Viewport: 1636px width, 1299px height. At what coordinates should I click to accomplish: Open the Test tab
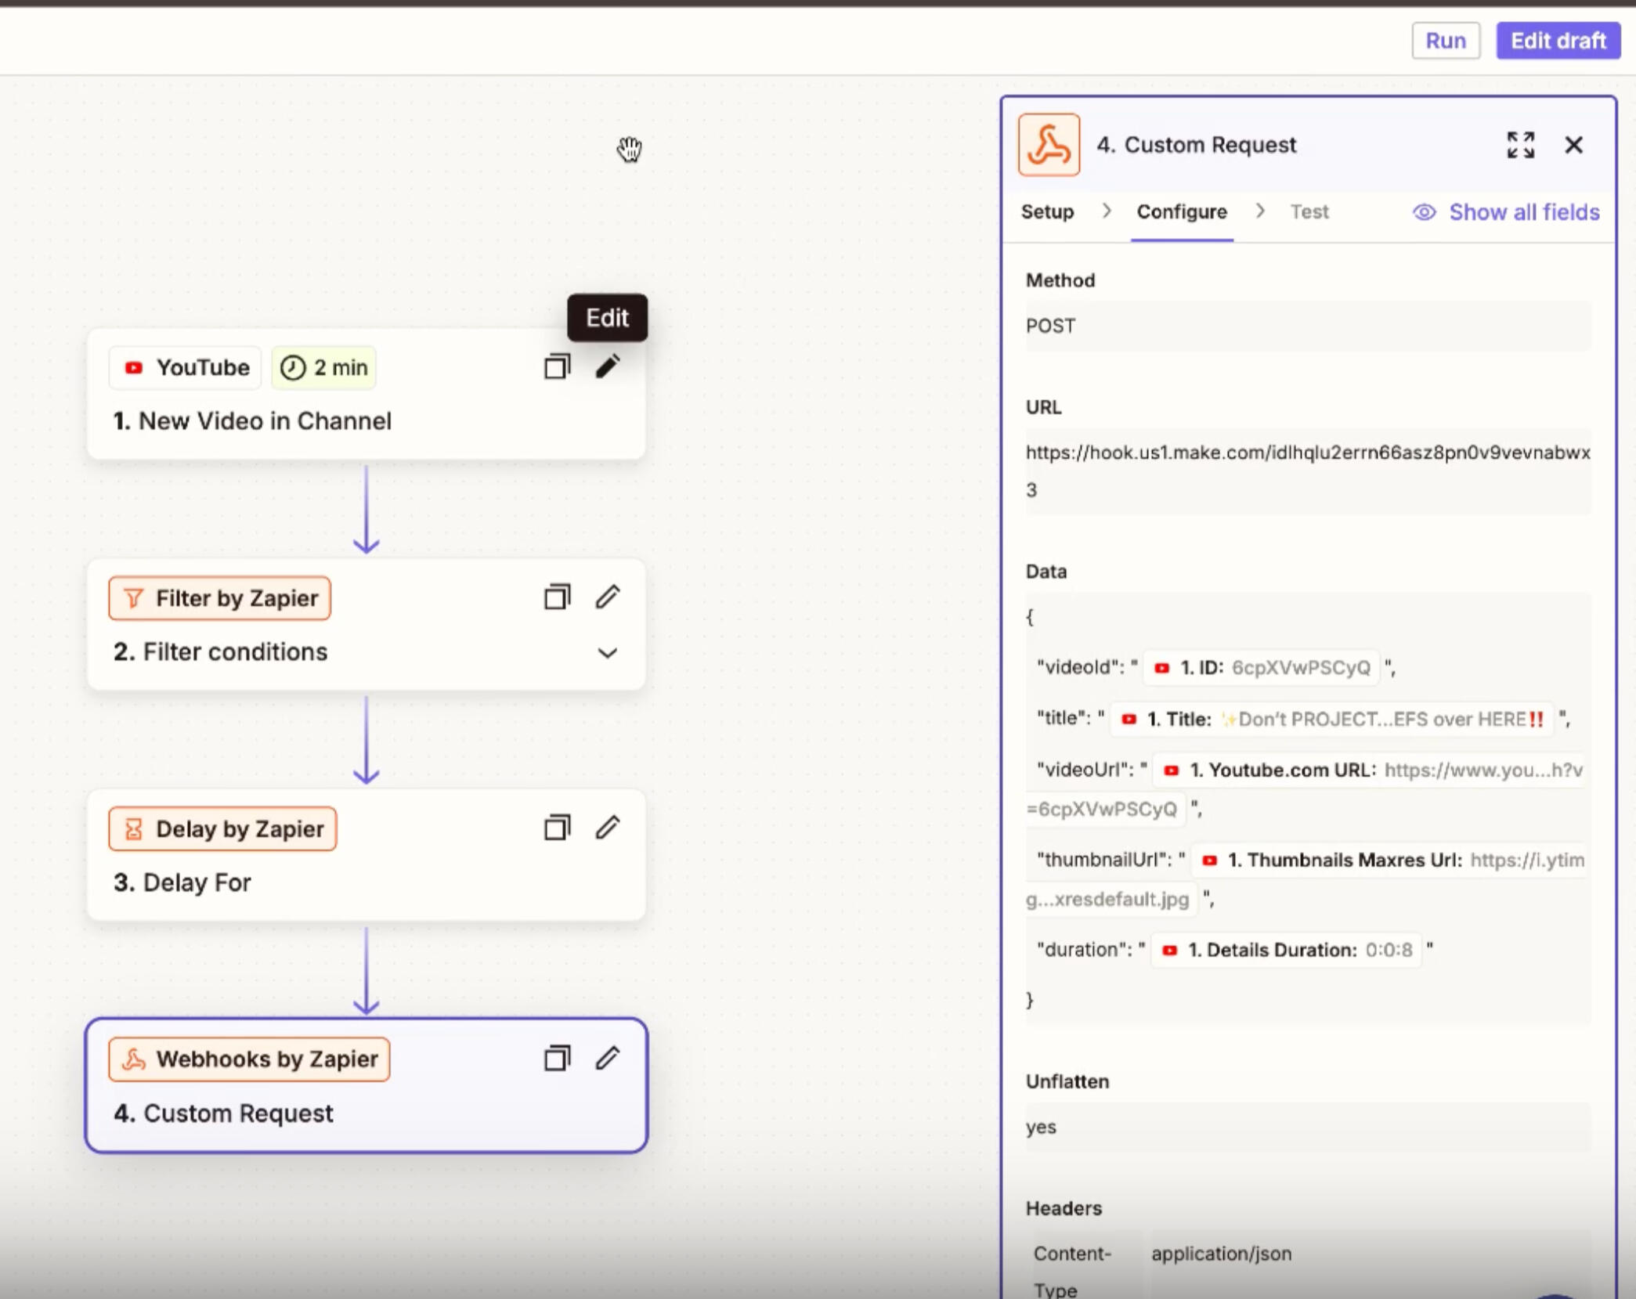coord(1309,212)
